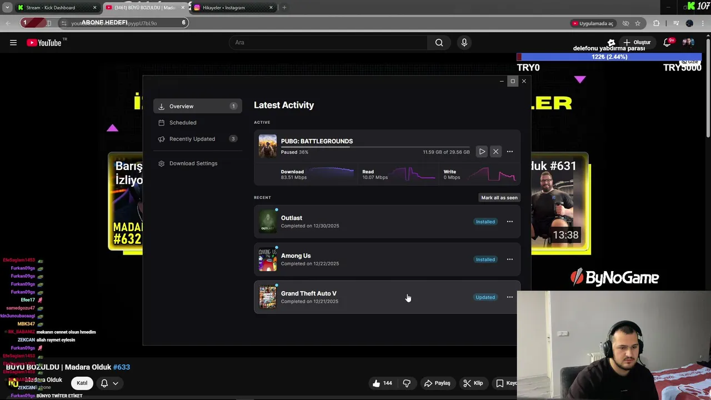Click the #633 hashtag link in title

(x=122, y=367)
